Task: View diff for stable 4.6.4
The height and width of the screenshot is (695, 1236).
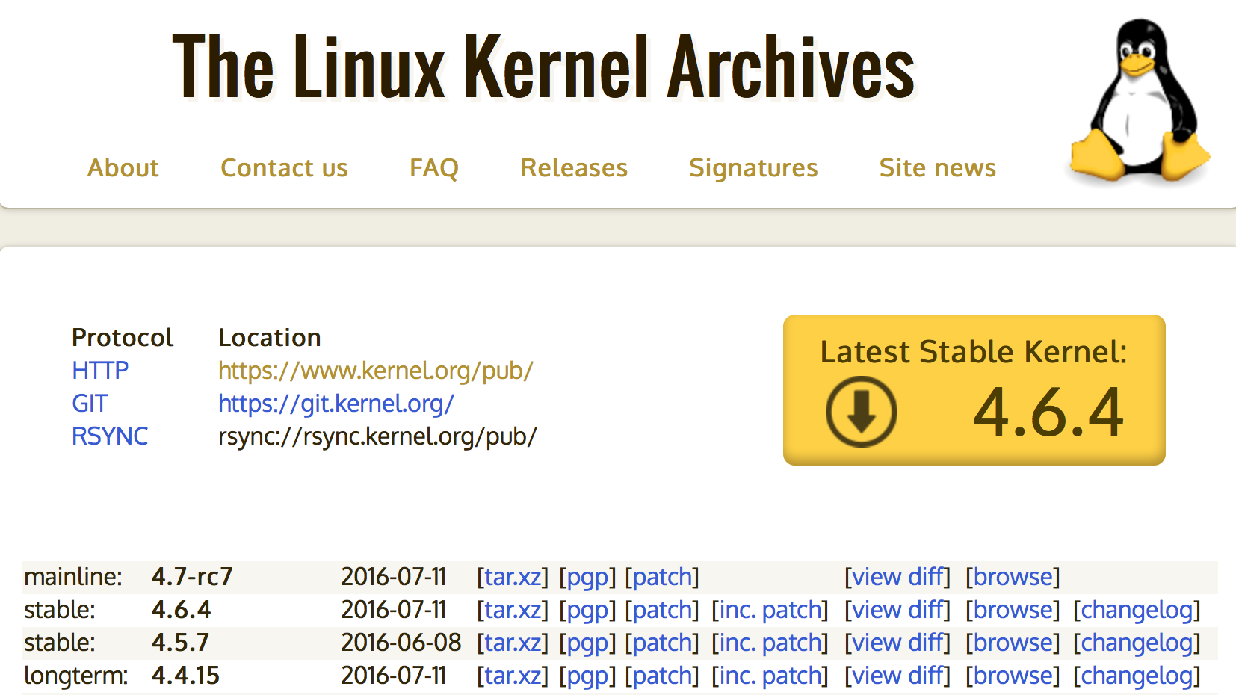Action: (897, 610)
